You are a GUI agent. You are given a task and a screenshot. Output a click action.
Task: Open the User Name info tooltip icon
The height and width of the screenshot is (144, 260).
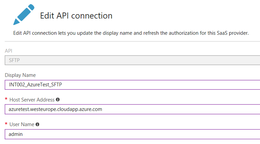(x=37, y=124)
